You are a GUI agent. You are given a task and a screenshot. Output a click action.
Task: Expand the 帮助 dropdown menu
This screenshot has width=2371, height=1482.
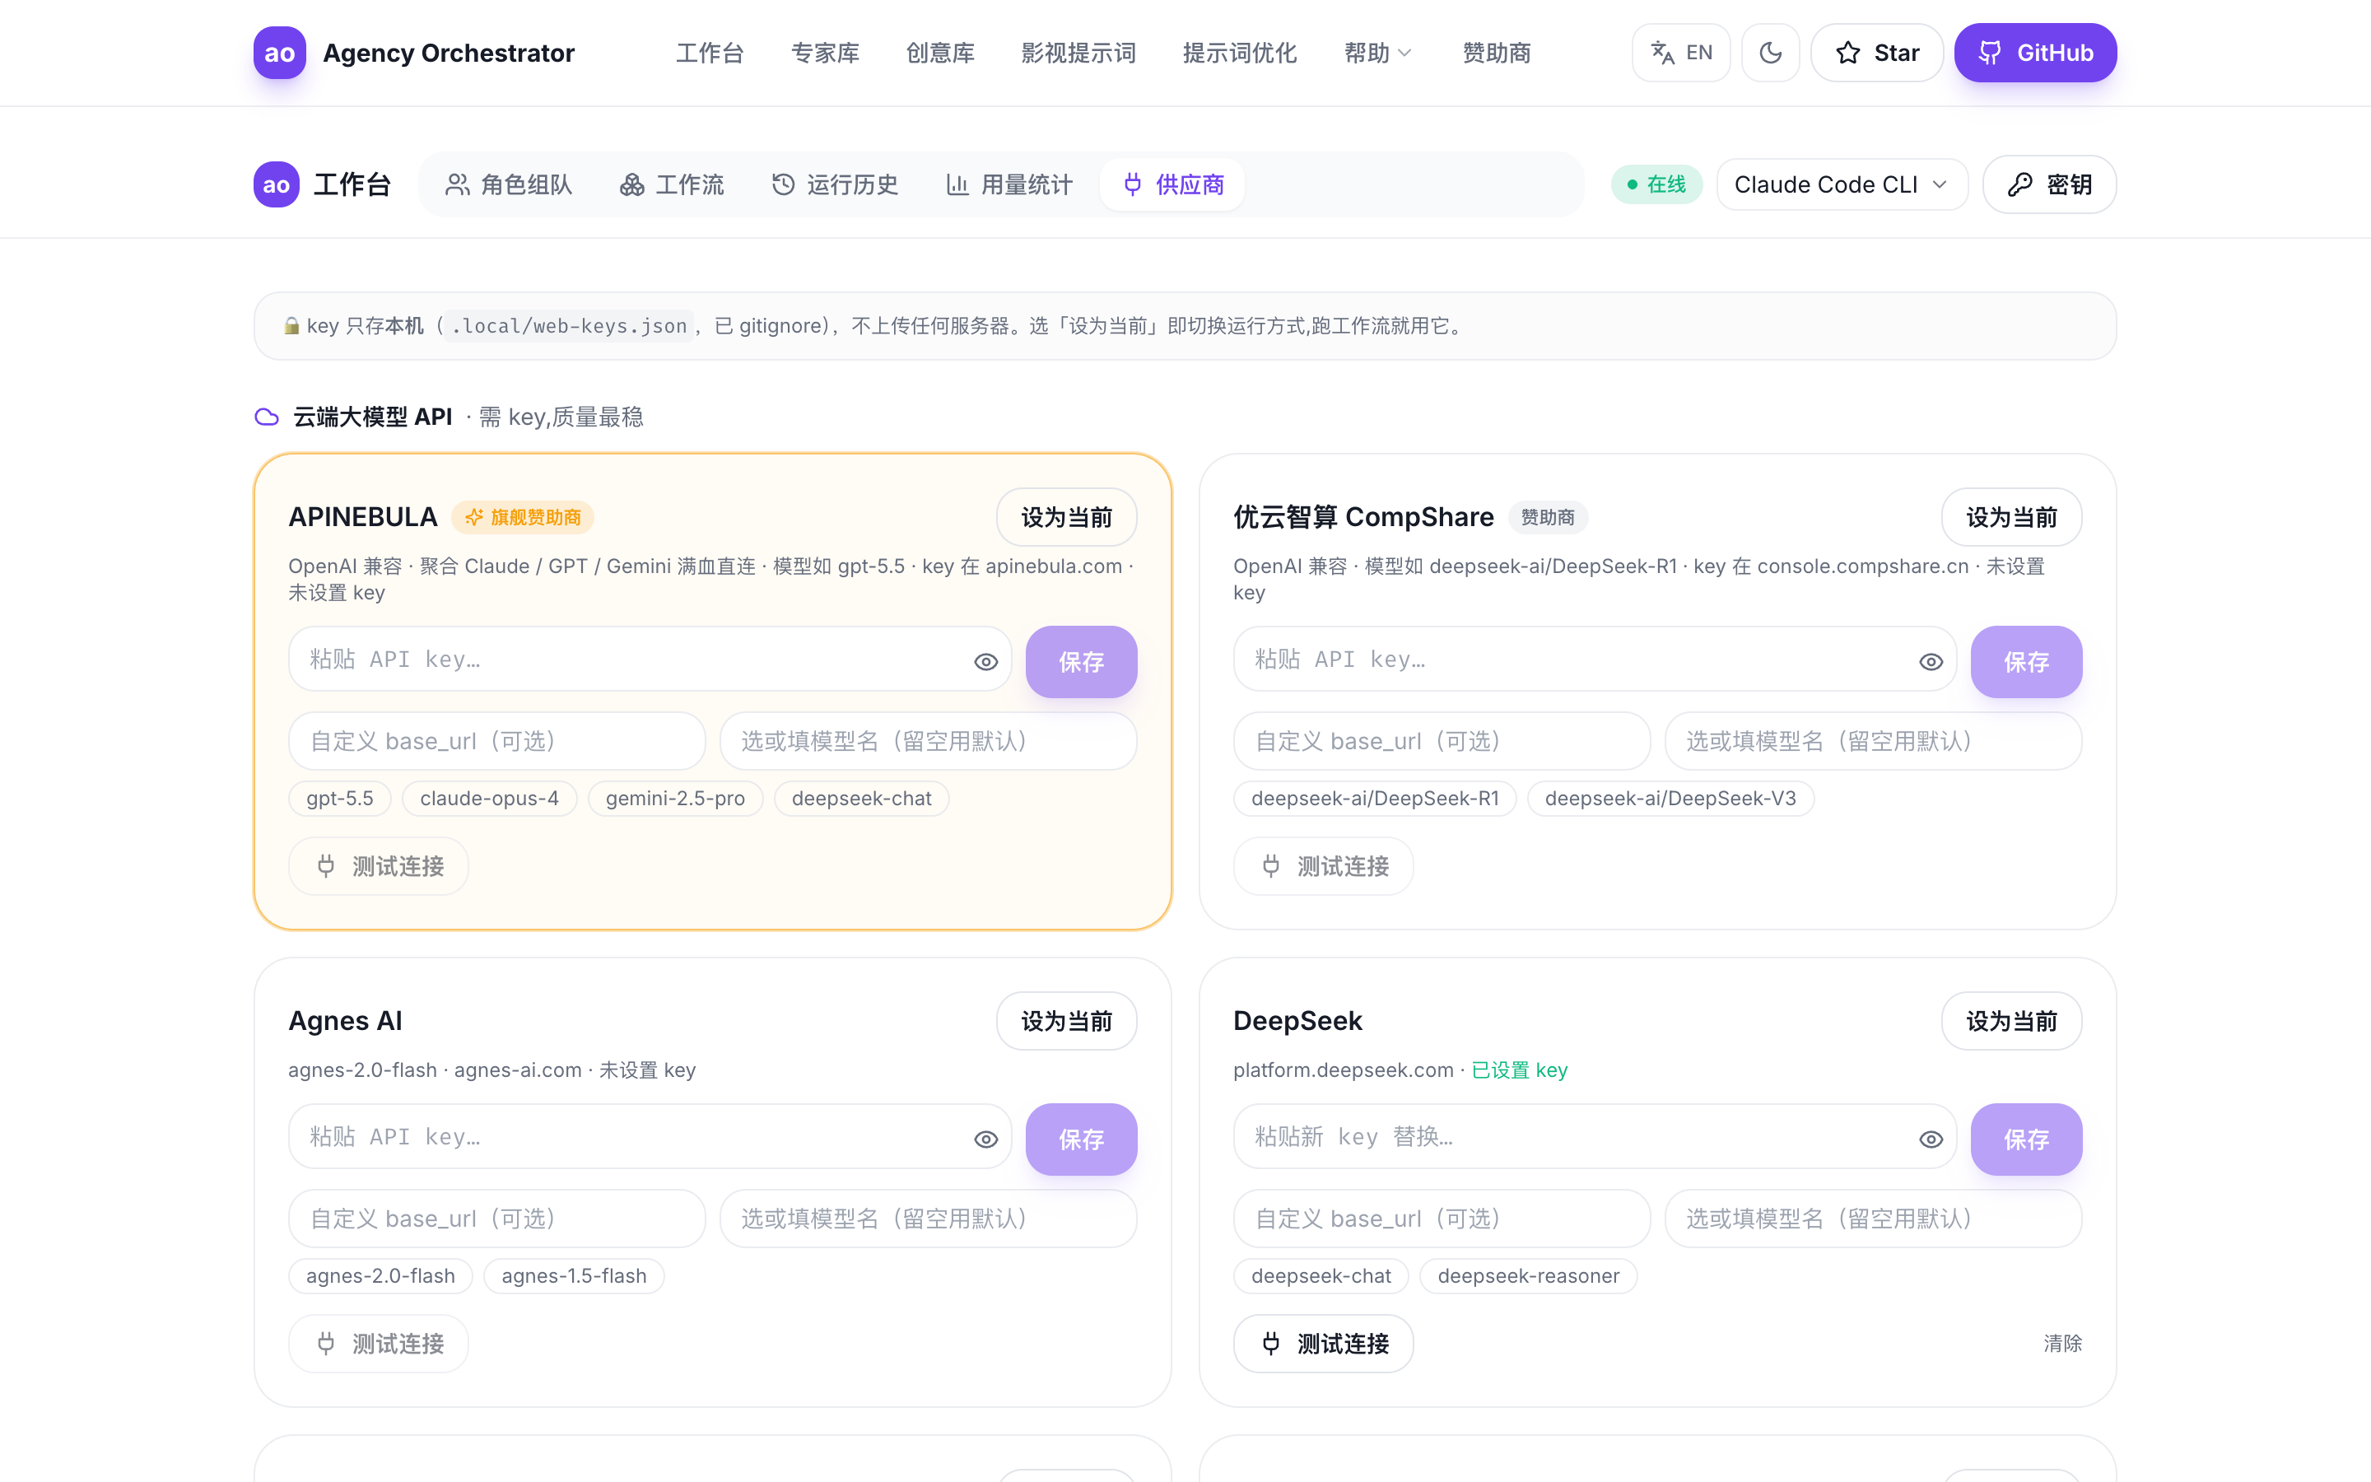click(x=1377, y=53)
